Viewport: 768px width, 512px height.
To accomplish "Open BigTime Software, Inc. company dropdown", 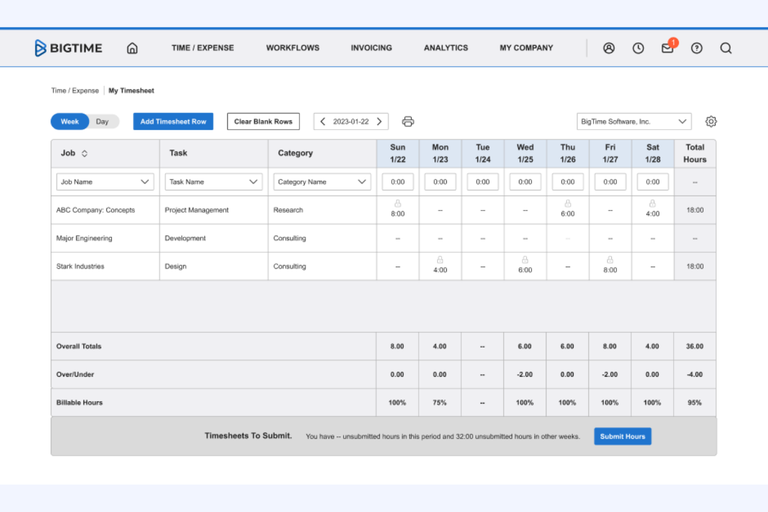I will pos(634,121).
